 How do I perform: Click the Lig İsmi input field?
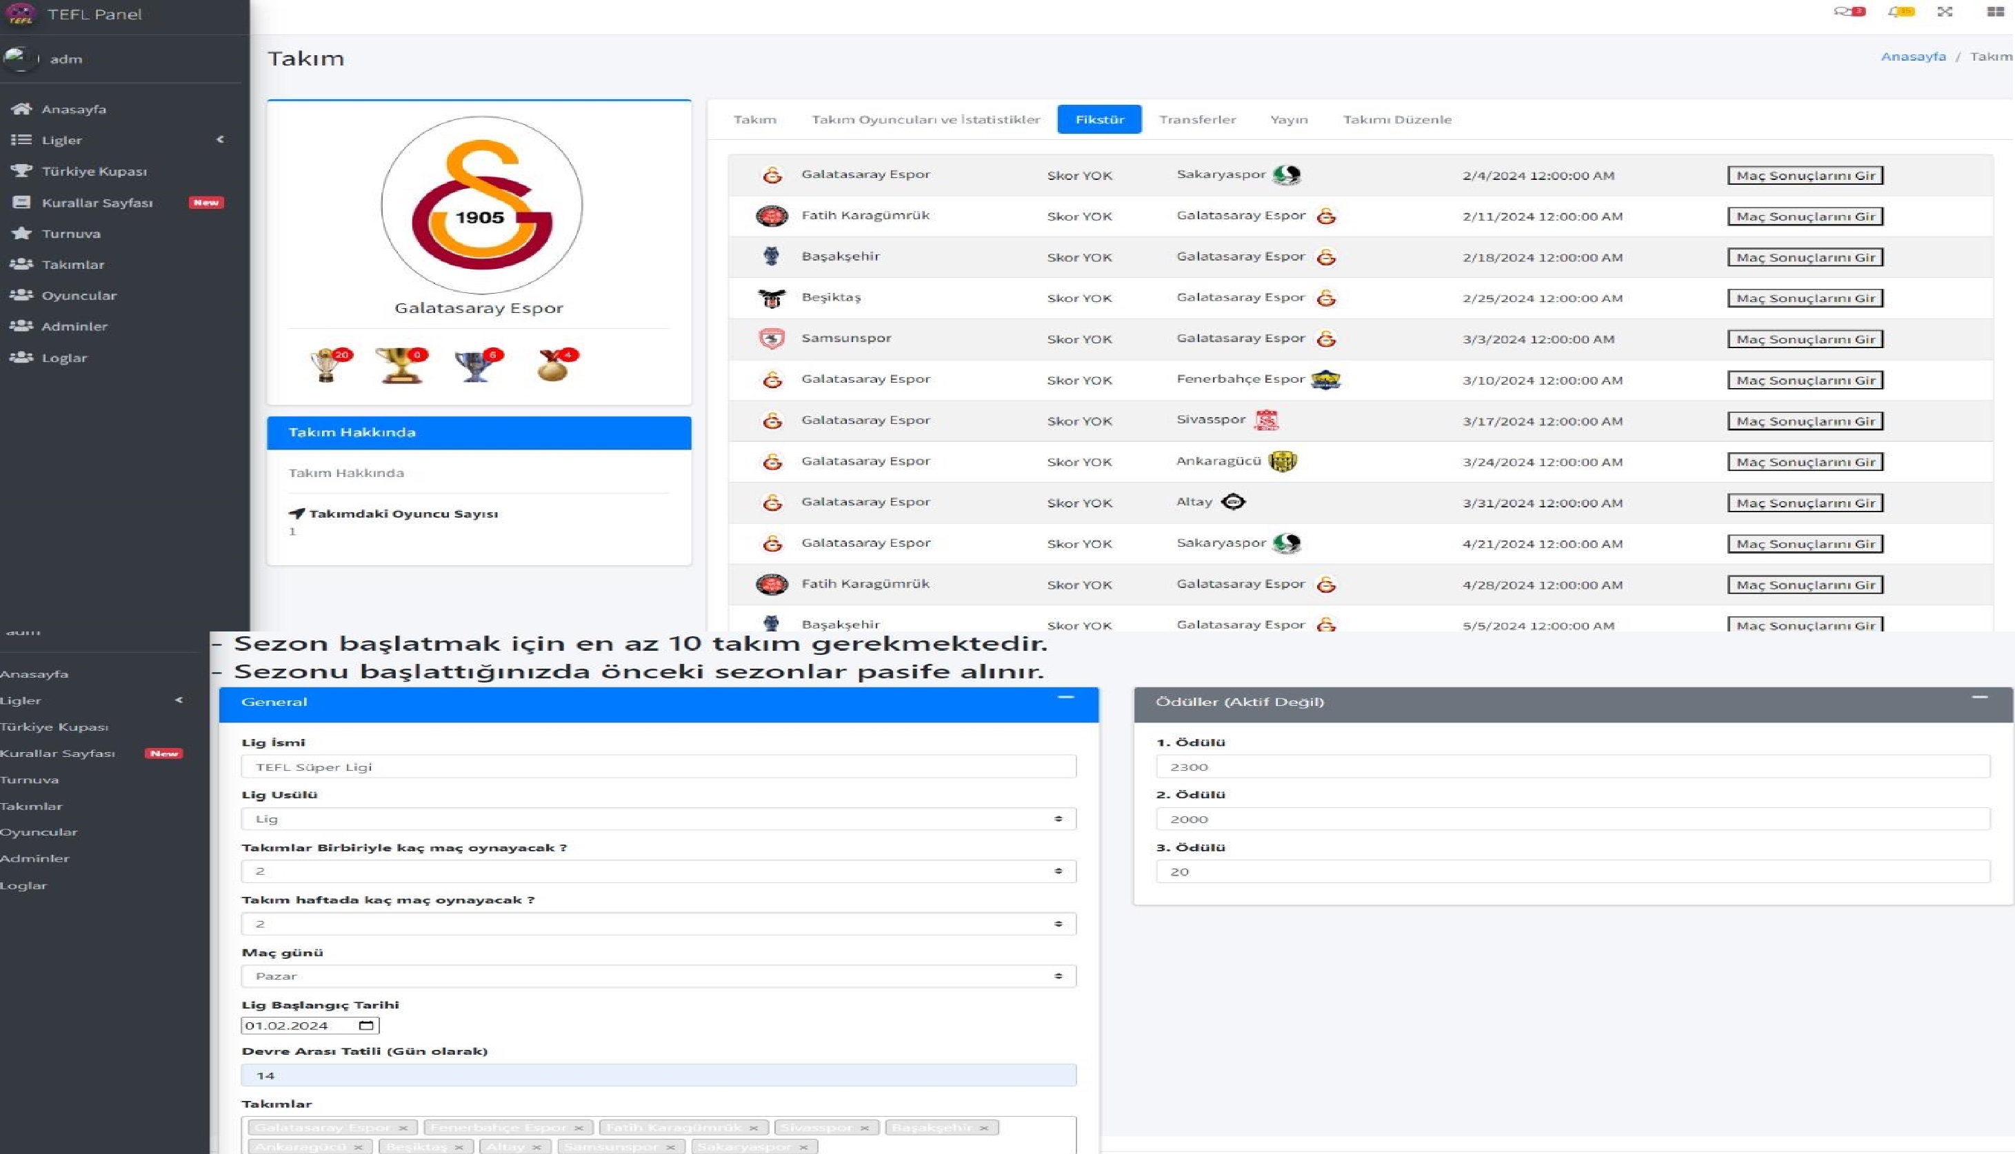click(659, 767)
